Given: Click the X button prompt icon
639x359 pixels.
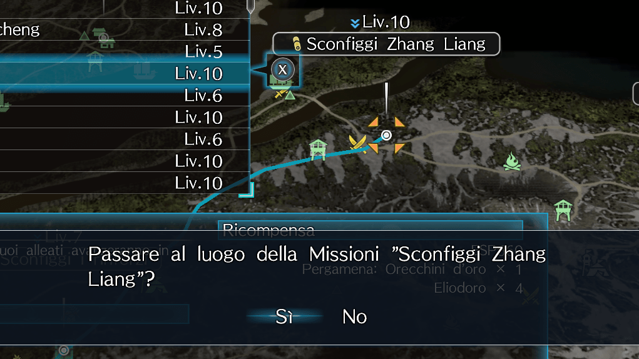Looking at the screenshot, I should click(282, 69).
